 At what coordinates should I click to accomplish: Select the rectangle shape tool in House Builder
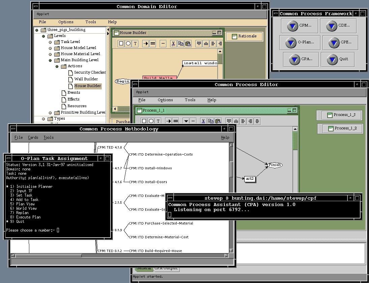click(121, 44)
